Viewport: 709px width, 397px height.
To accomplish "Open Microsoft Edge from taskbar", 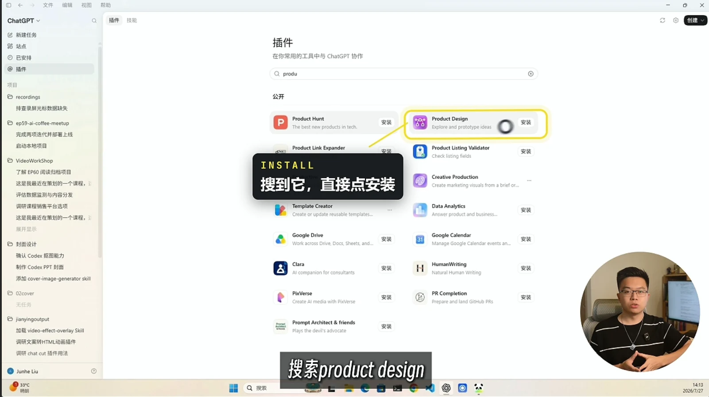I will pos(365,388).
